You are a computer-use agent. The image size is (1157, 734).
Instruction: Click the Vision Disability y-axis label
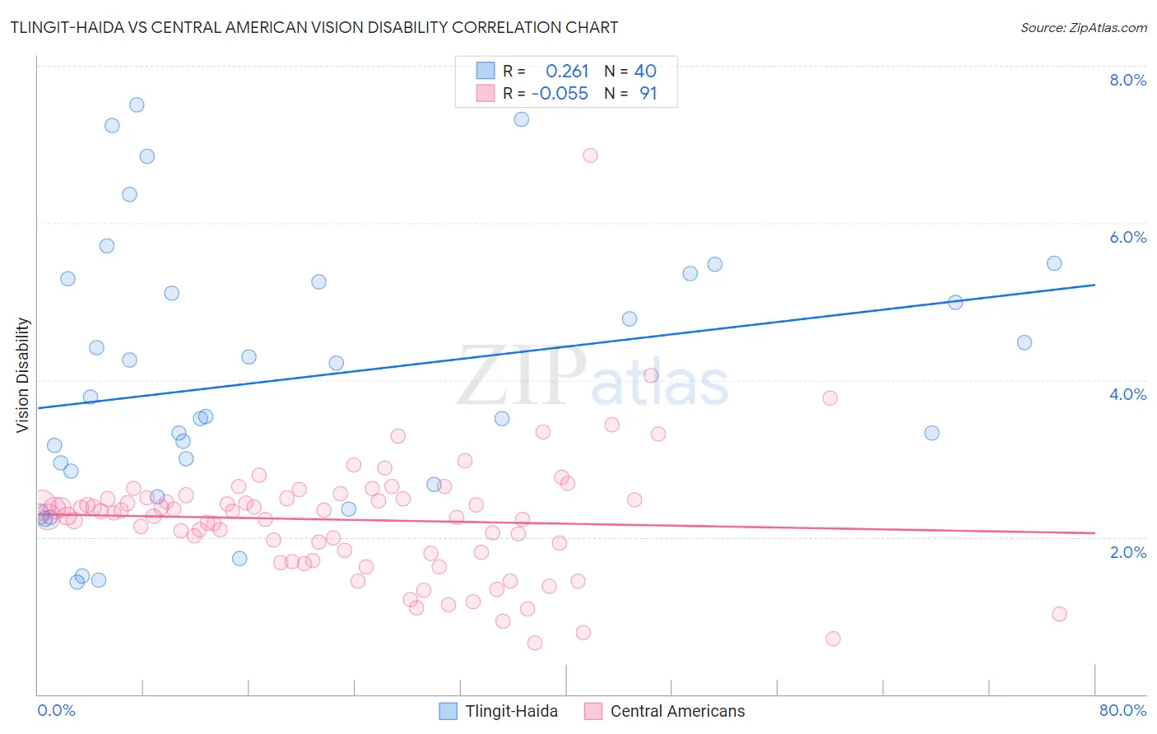(x=23, y=375)
